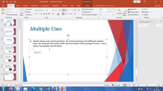Increase font size with A-up icon
Viewport: 163px width, 91px height.
(53, 10)
